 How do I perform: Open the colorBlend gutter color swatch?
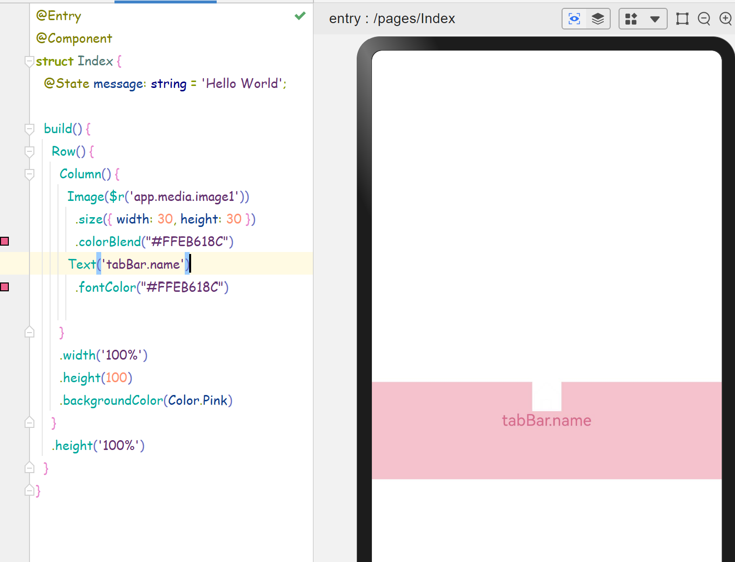4,241
